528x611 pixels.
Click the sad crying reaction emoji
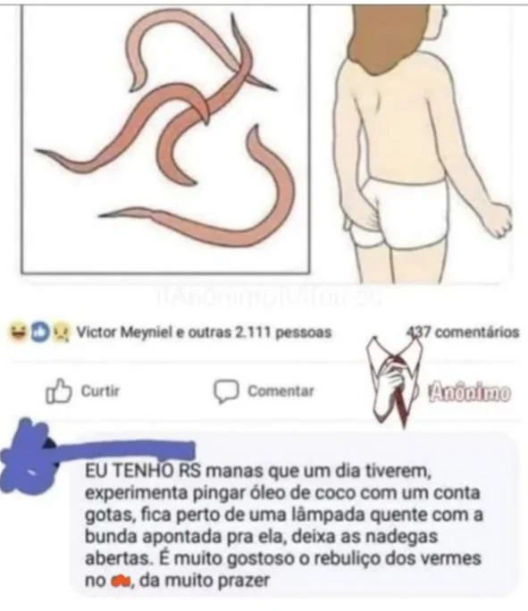point(60,332)
